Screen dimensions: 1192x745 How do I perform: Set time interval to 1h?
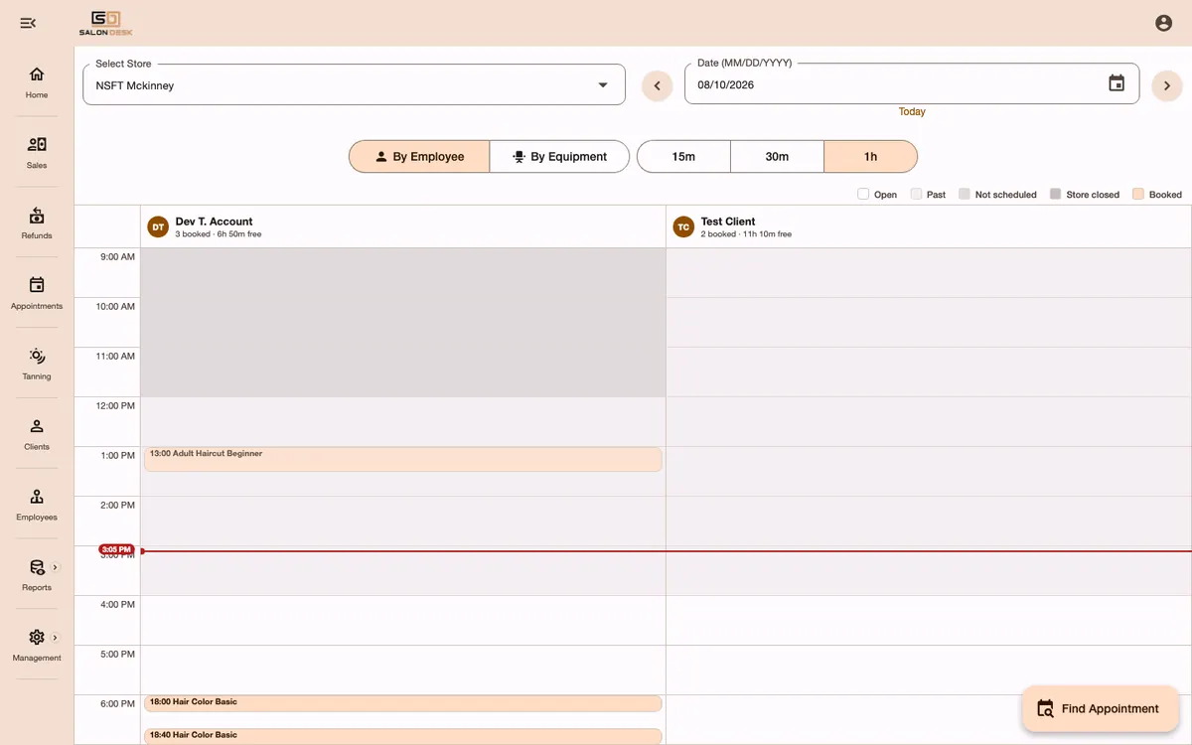pos(870,157)
